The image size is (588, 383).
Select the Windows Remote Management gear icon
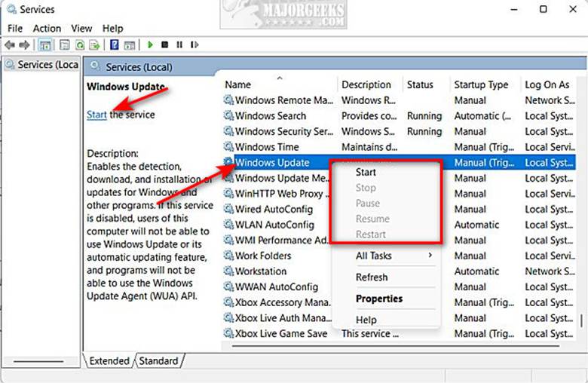pyautogui.click(x=228, y=100)
